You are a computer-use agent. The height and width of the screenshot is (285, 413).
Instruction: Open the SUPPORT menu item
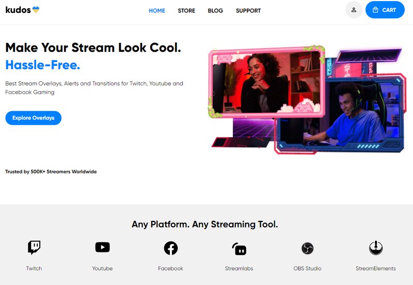(248, 10)
